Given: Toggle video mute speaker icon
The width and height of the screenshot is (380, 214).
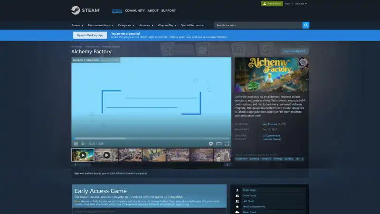Looking at the screenshot, I should tap(83, 144).
